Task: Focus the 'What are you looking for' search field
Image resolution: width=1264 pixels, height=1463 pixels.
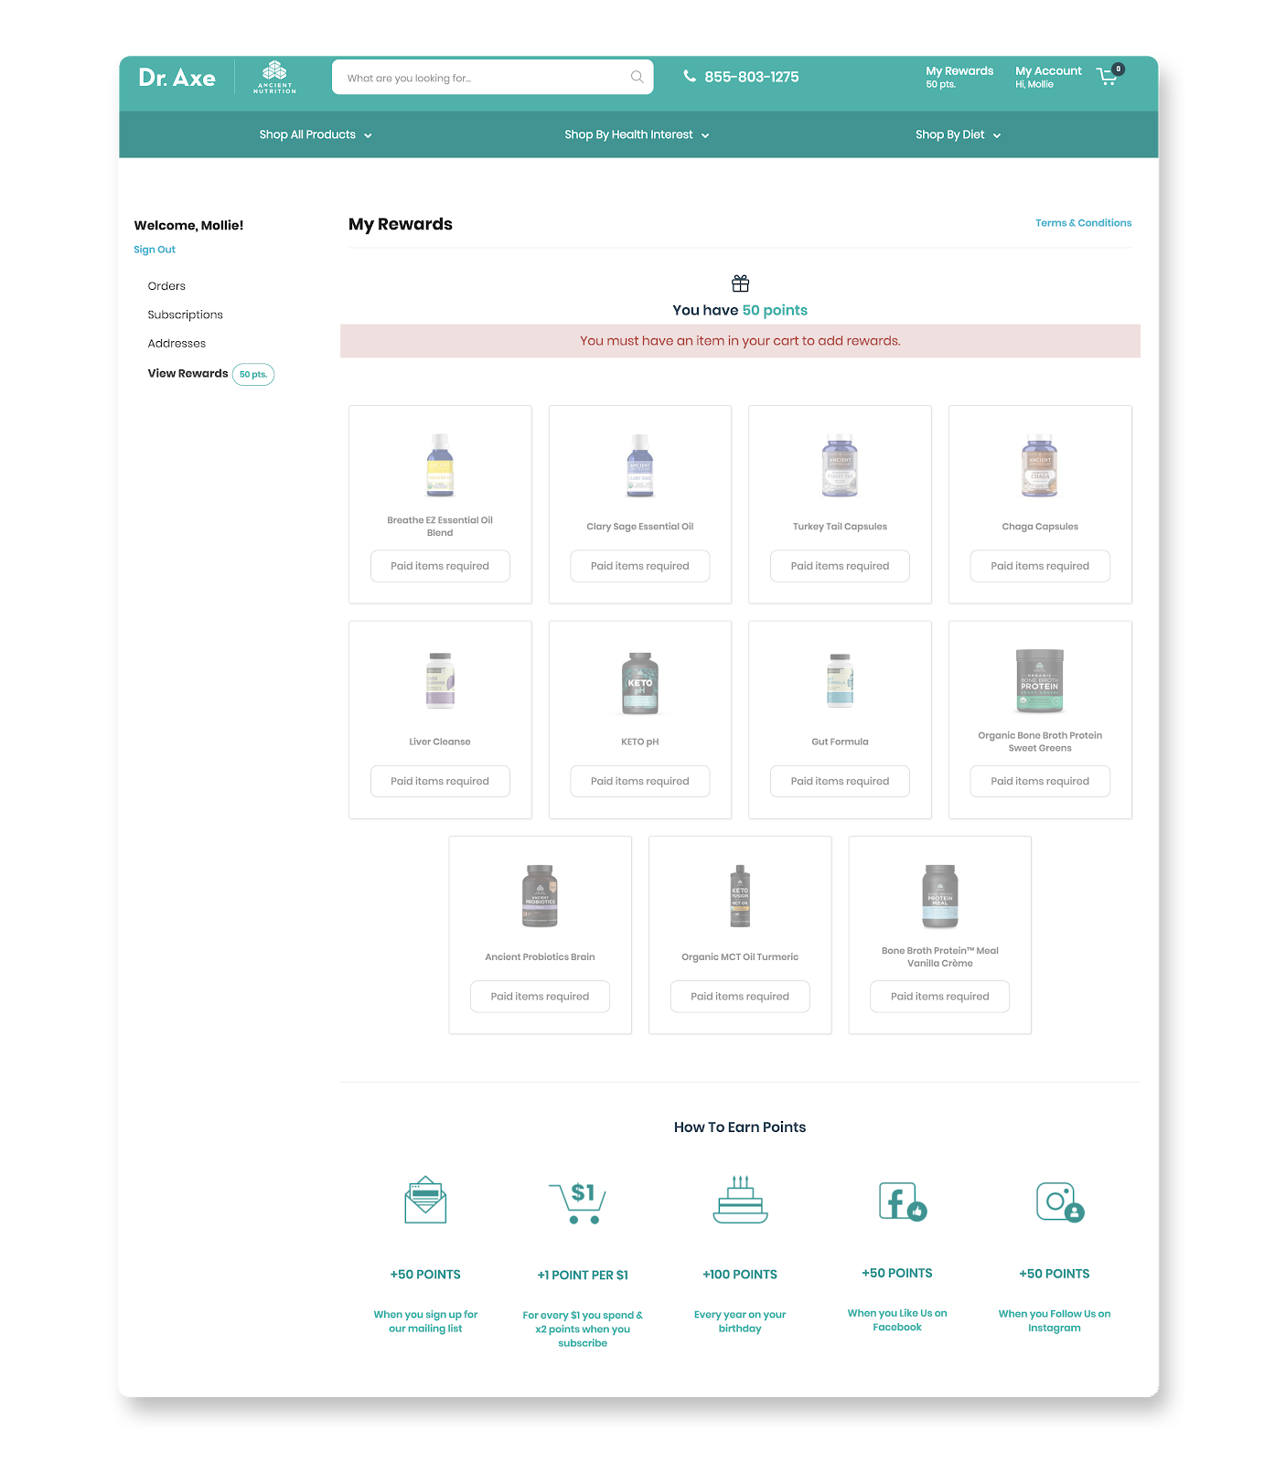Action: tap(493, 78)
